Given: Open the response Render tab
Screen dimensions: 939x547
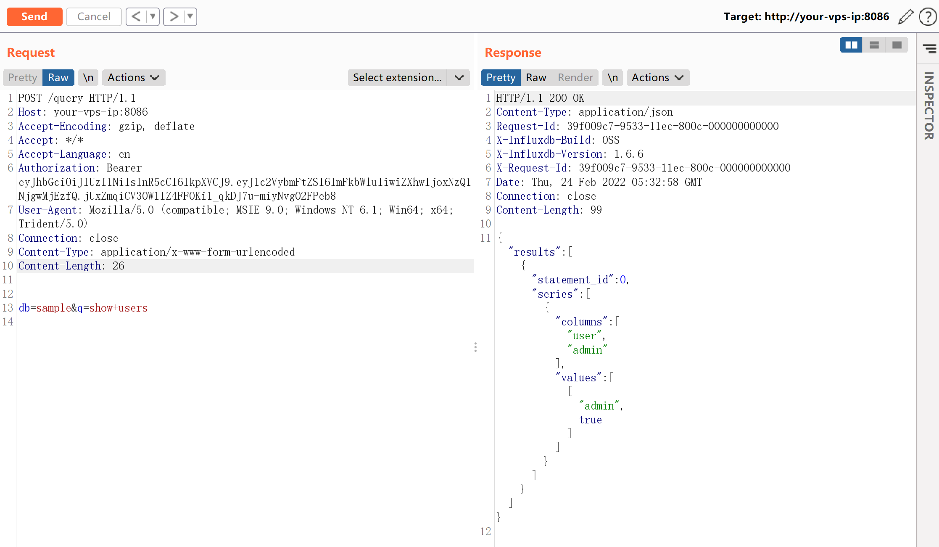Looking at the screenshot, I should click(x=575, y=78).
